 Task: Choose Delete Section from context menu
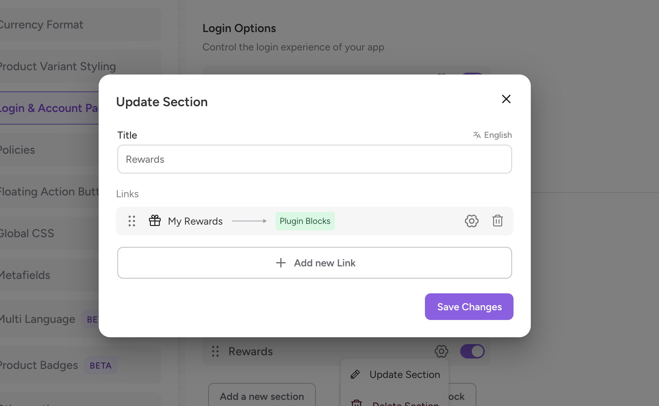(x=405, y=403)
